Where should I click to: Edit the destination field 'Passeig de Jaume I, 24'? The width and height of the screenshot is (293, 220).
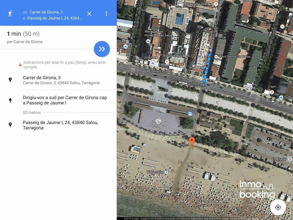[54, 18]
